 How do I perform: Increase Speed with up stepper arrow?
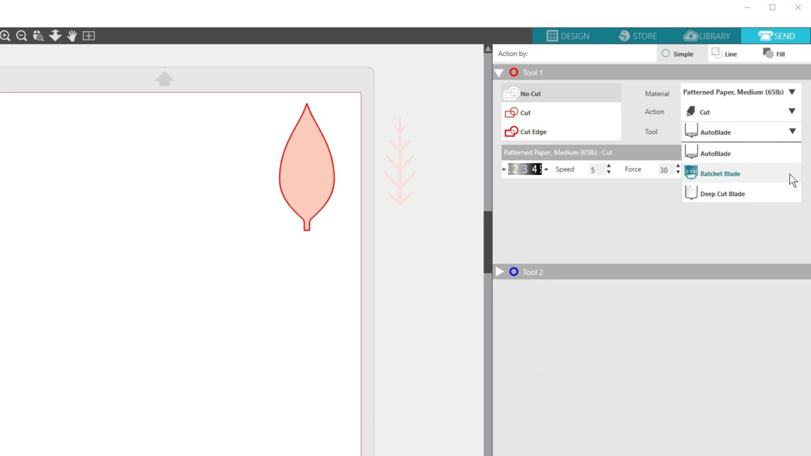click(609, 167)
